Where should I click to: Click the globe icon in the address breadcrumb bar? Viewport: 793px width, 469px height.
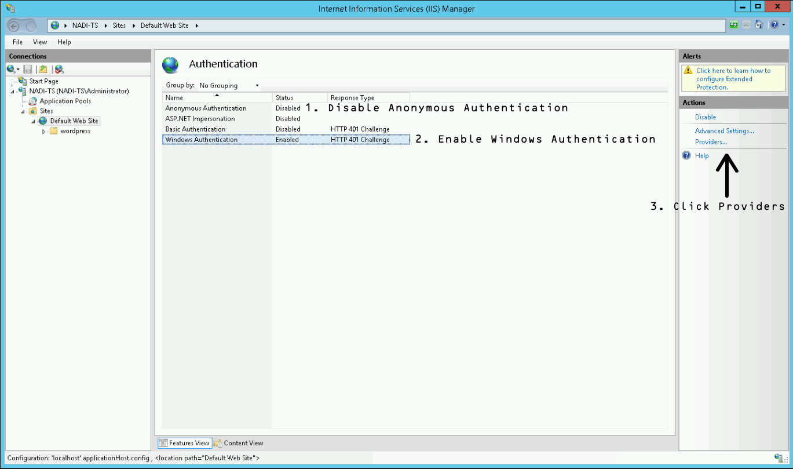55,25
